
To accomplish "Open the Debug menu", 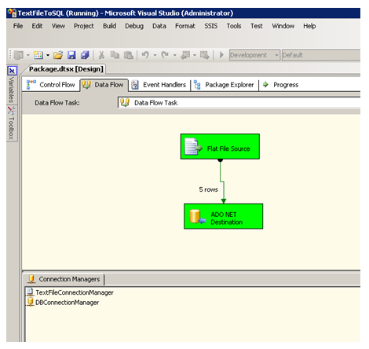I will (x=134, y=26).
